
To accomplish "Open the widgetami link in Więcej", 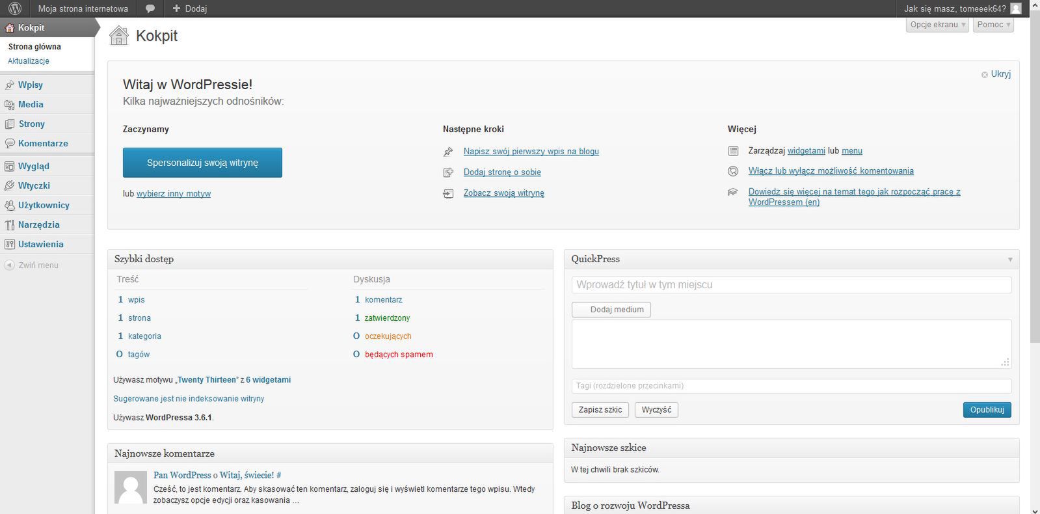I will (x=807, y=151).
